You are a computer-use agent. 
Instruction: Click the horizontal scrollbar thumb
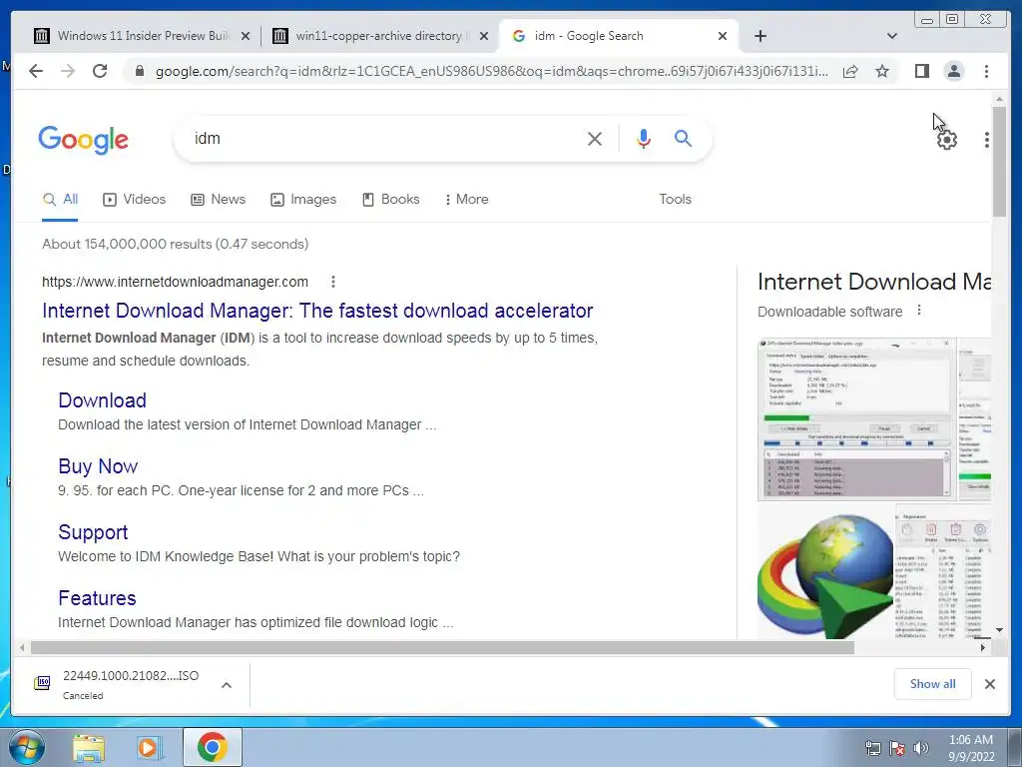coord(442,647)
